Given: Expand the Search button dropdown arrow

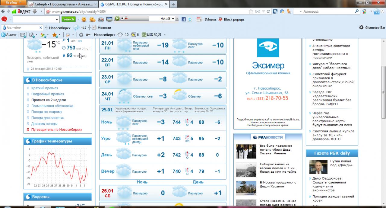Looking at the screenshot, I should 78,19.
